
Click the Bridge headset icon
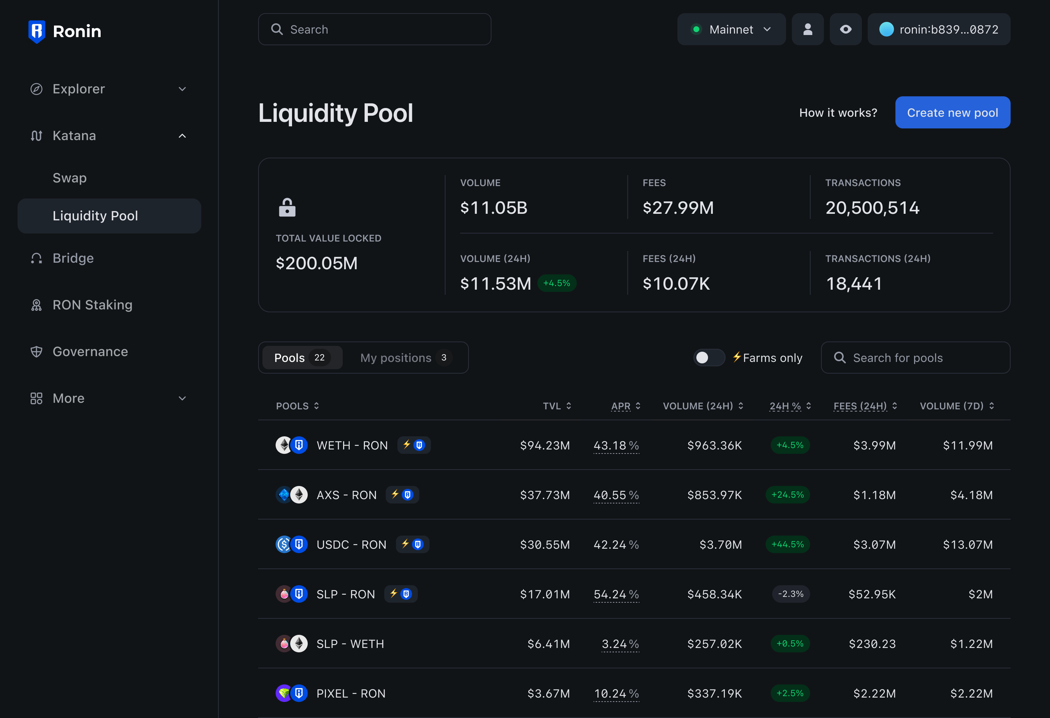(x=36, y=258)
